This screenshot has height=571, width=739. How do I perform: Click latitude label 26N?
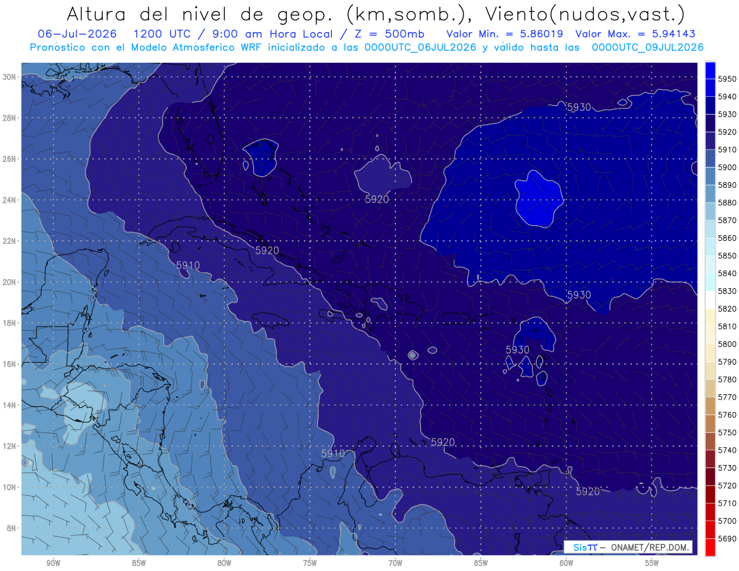coord(9,159)
